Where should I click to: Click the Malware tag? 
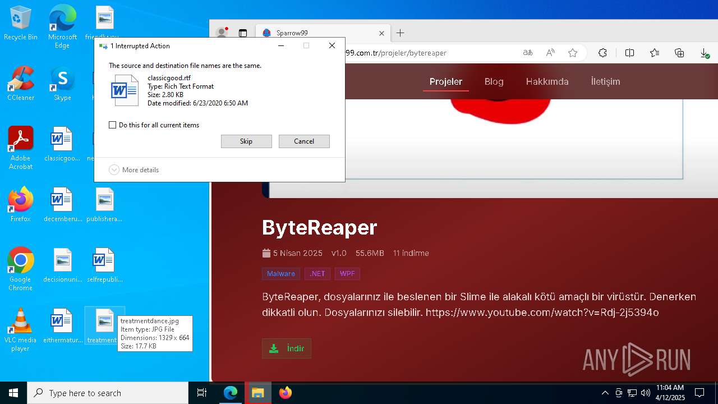[280, 274]
